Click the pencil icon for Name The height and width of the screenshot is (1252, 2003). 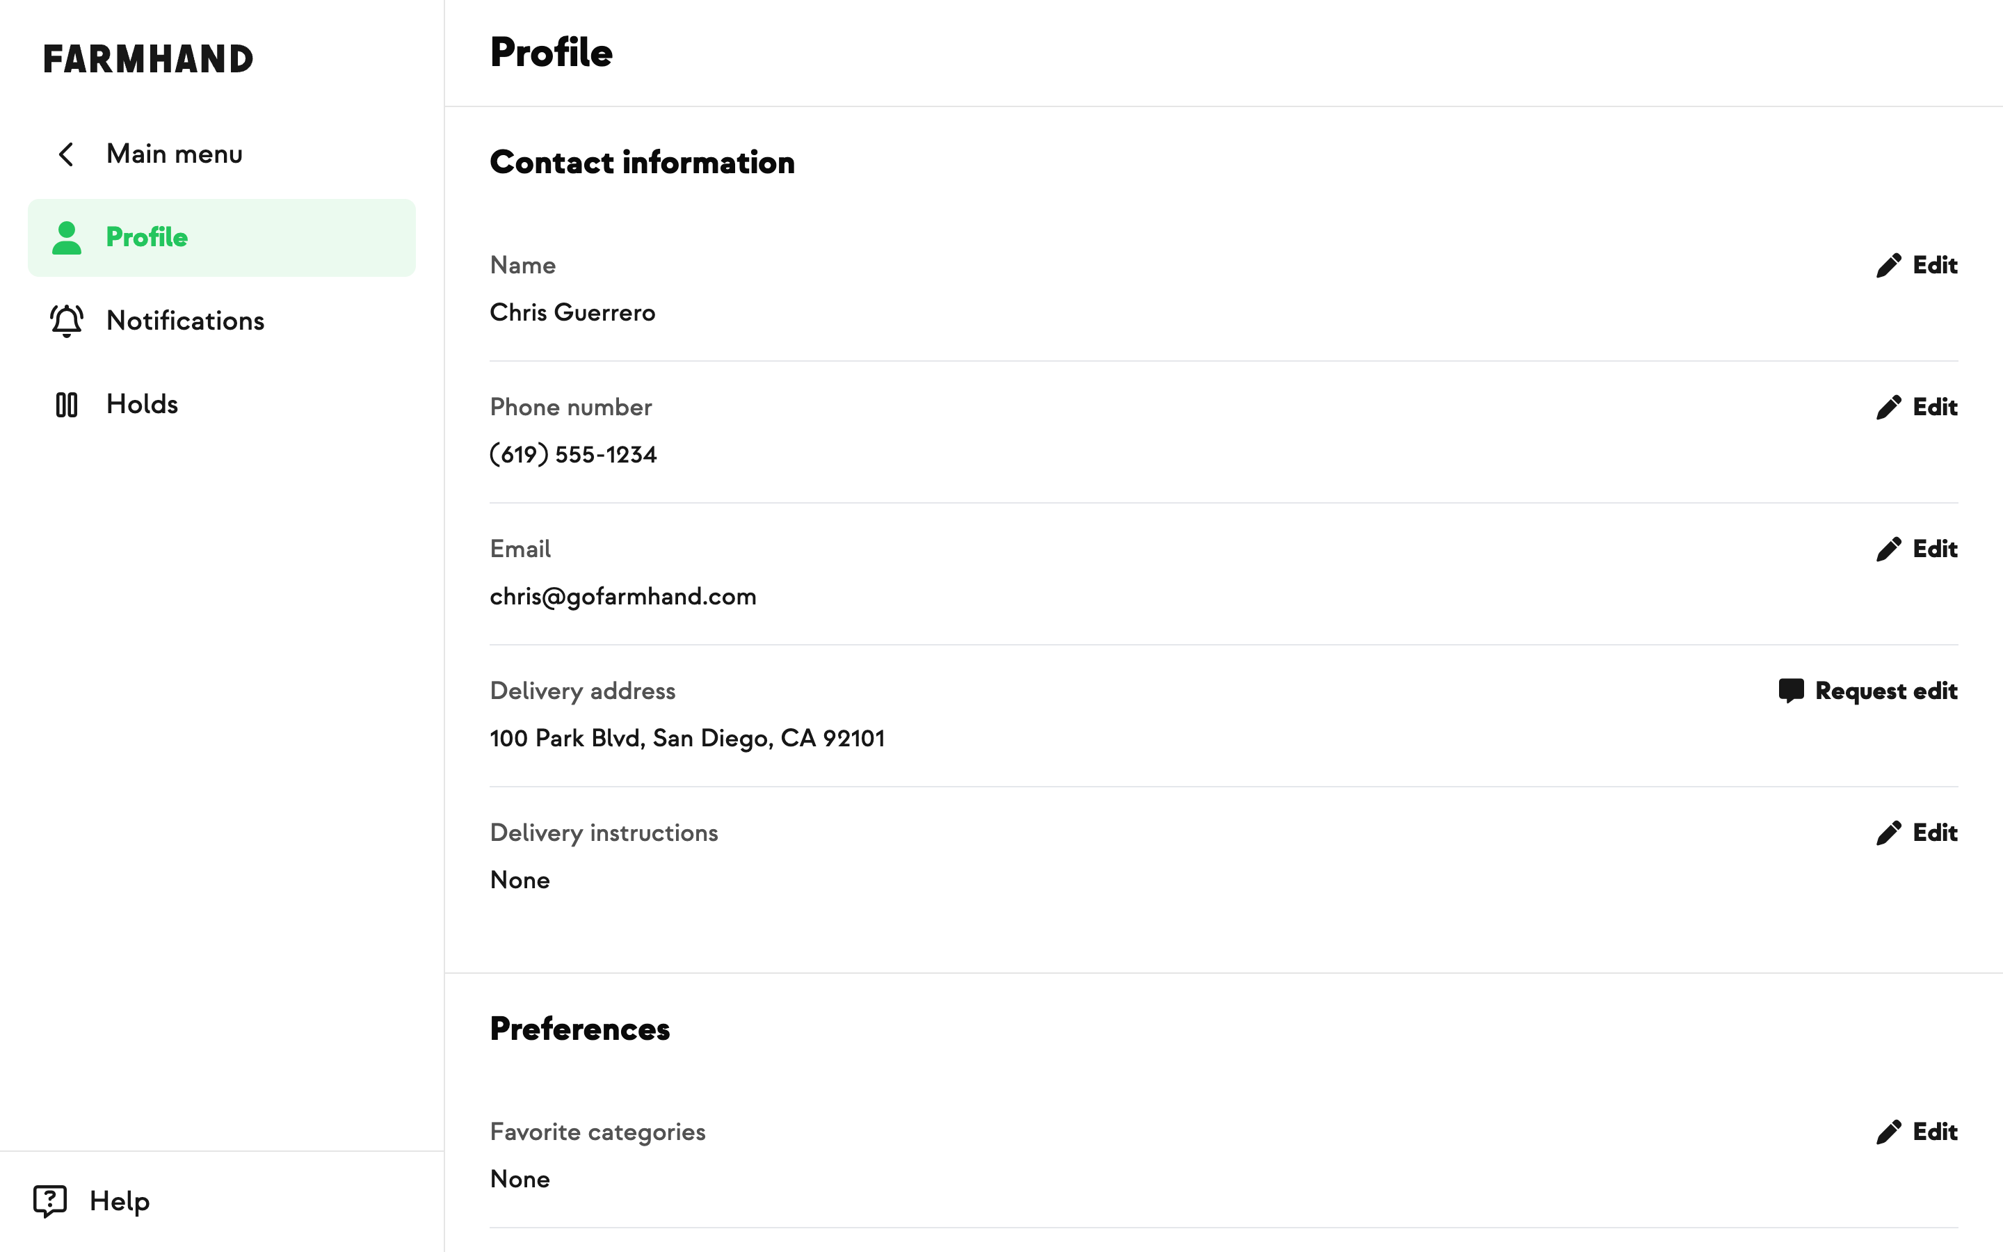pos(1888,266)
